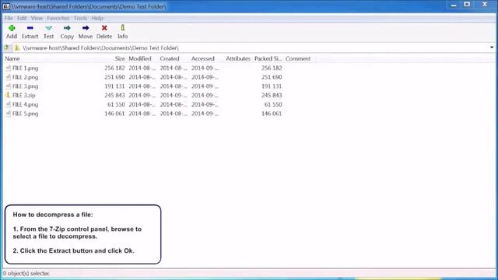Select the file named FILE 4.png

[x=25, y=104]
